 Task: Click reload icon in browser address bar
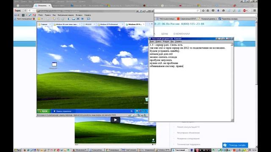[198, 11]
